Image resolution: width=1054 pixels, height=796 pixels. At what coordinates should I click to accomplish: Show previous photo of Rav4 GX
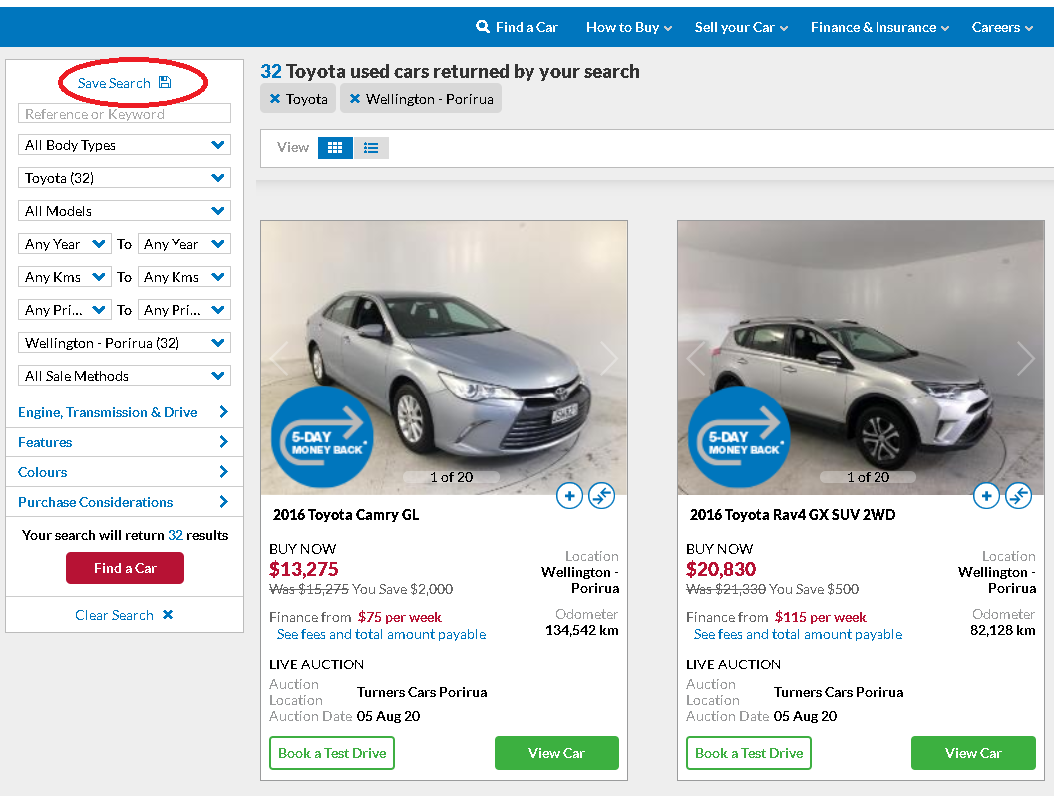point(696,358)
